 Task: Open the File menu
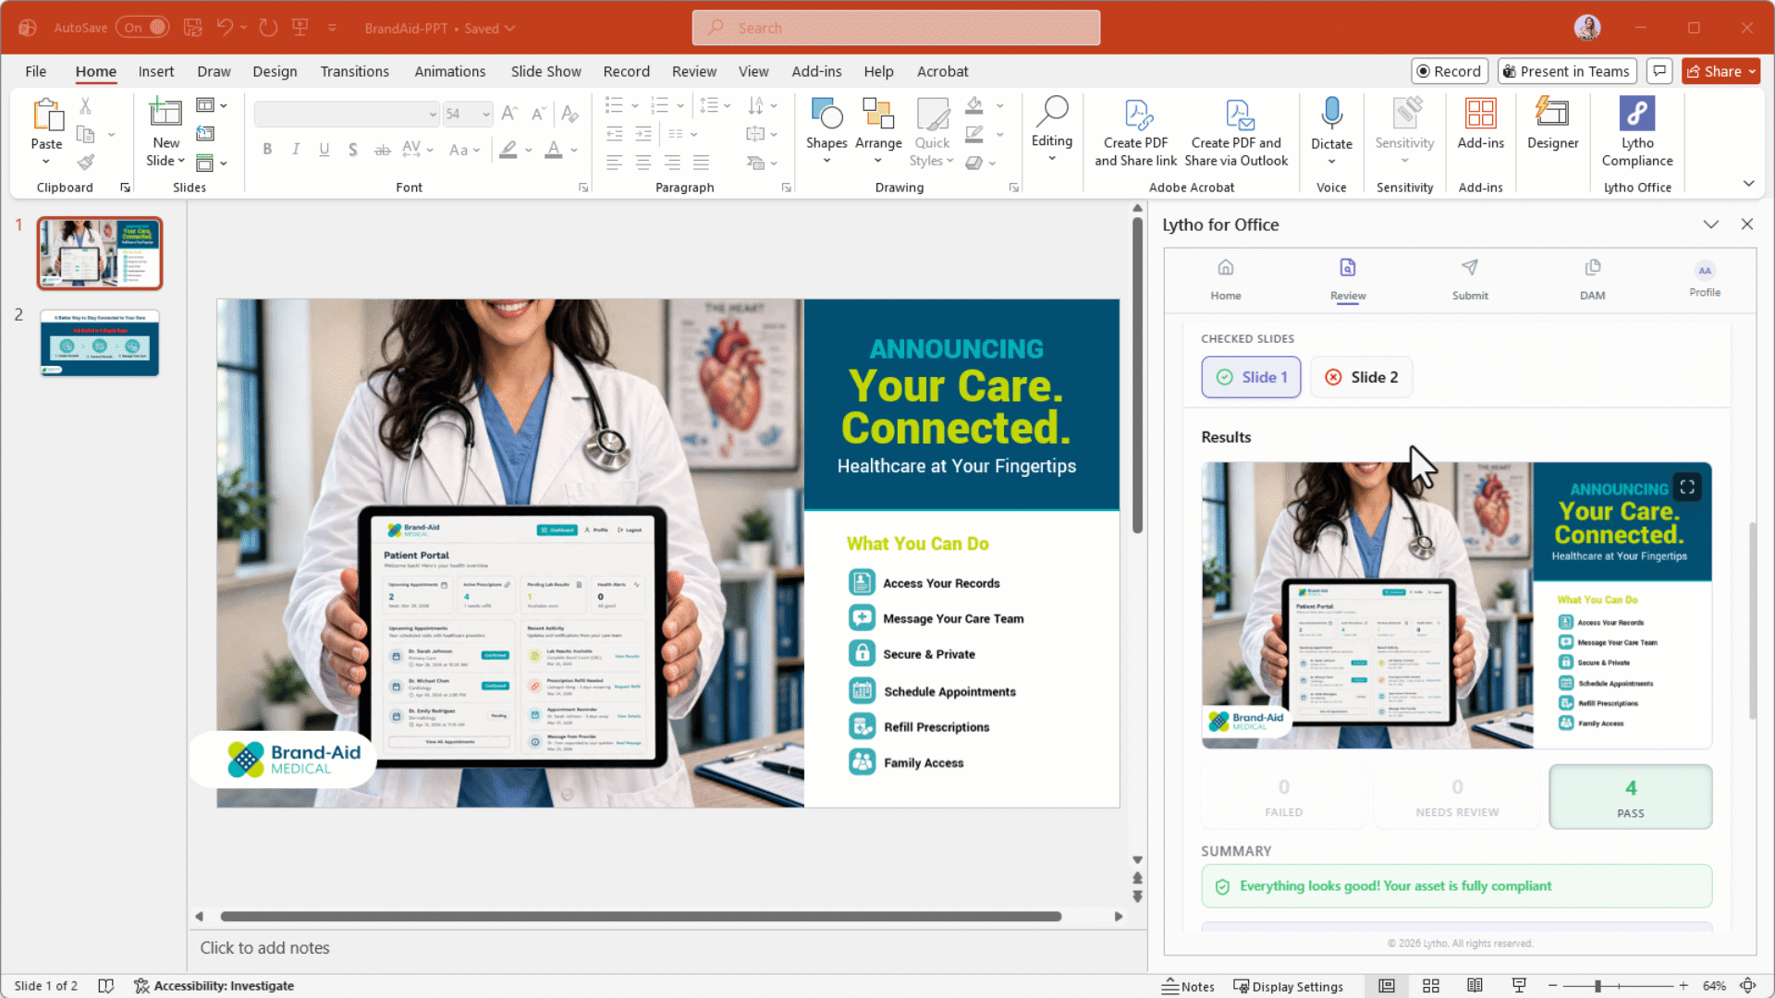point(36,71)
